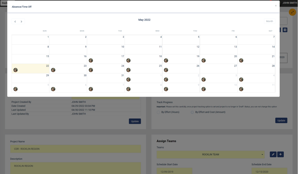Open avatar on June 7 cell
Image resolution: width=298 pixels, height=174 pixels.
coord(91,89)
